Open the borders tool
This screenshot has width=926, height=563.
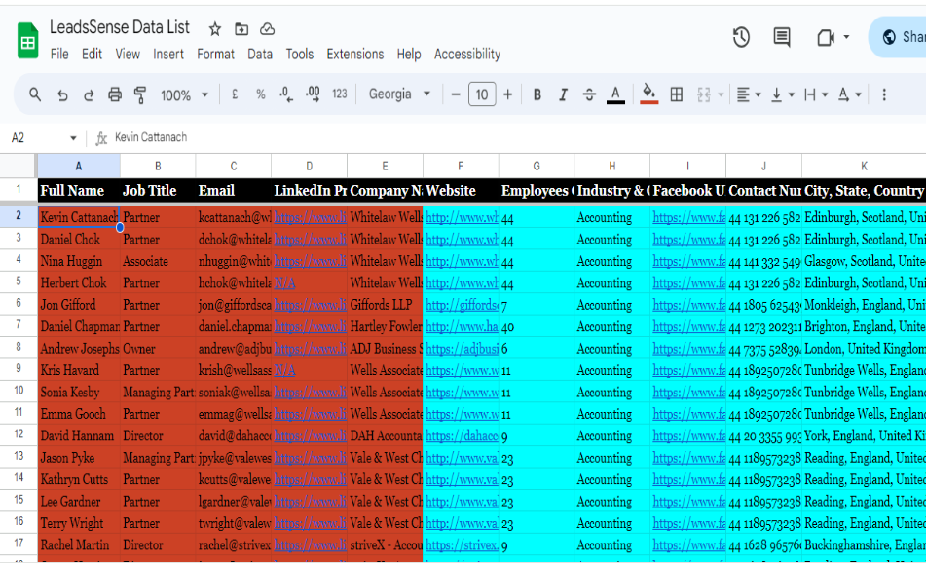(676, 94)
